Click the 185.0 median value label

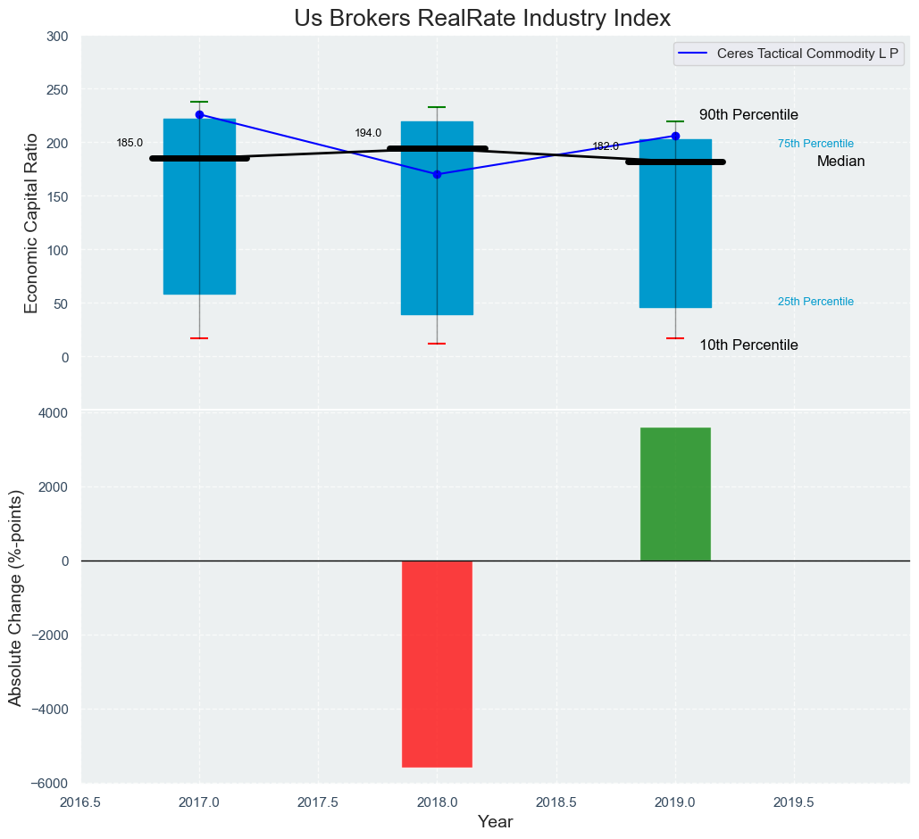[x=129, y=143]
